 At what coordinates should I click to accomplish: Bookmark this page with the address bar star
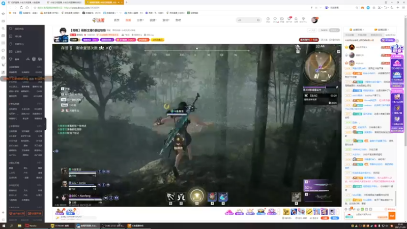click(x=35, y=8)
